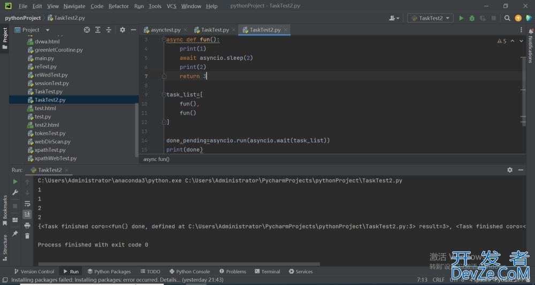Click the warnings count indicator

(x=502, y=41)
